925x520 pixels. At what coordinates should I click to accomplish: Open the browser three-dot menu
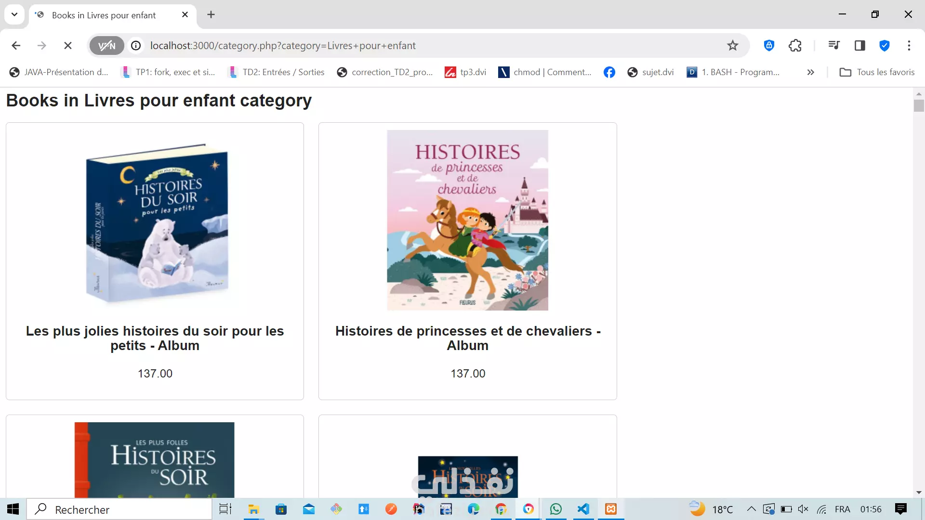[909, 46]
